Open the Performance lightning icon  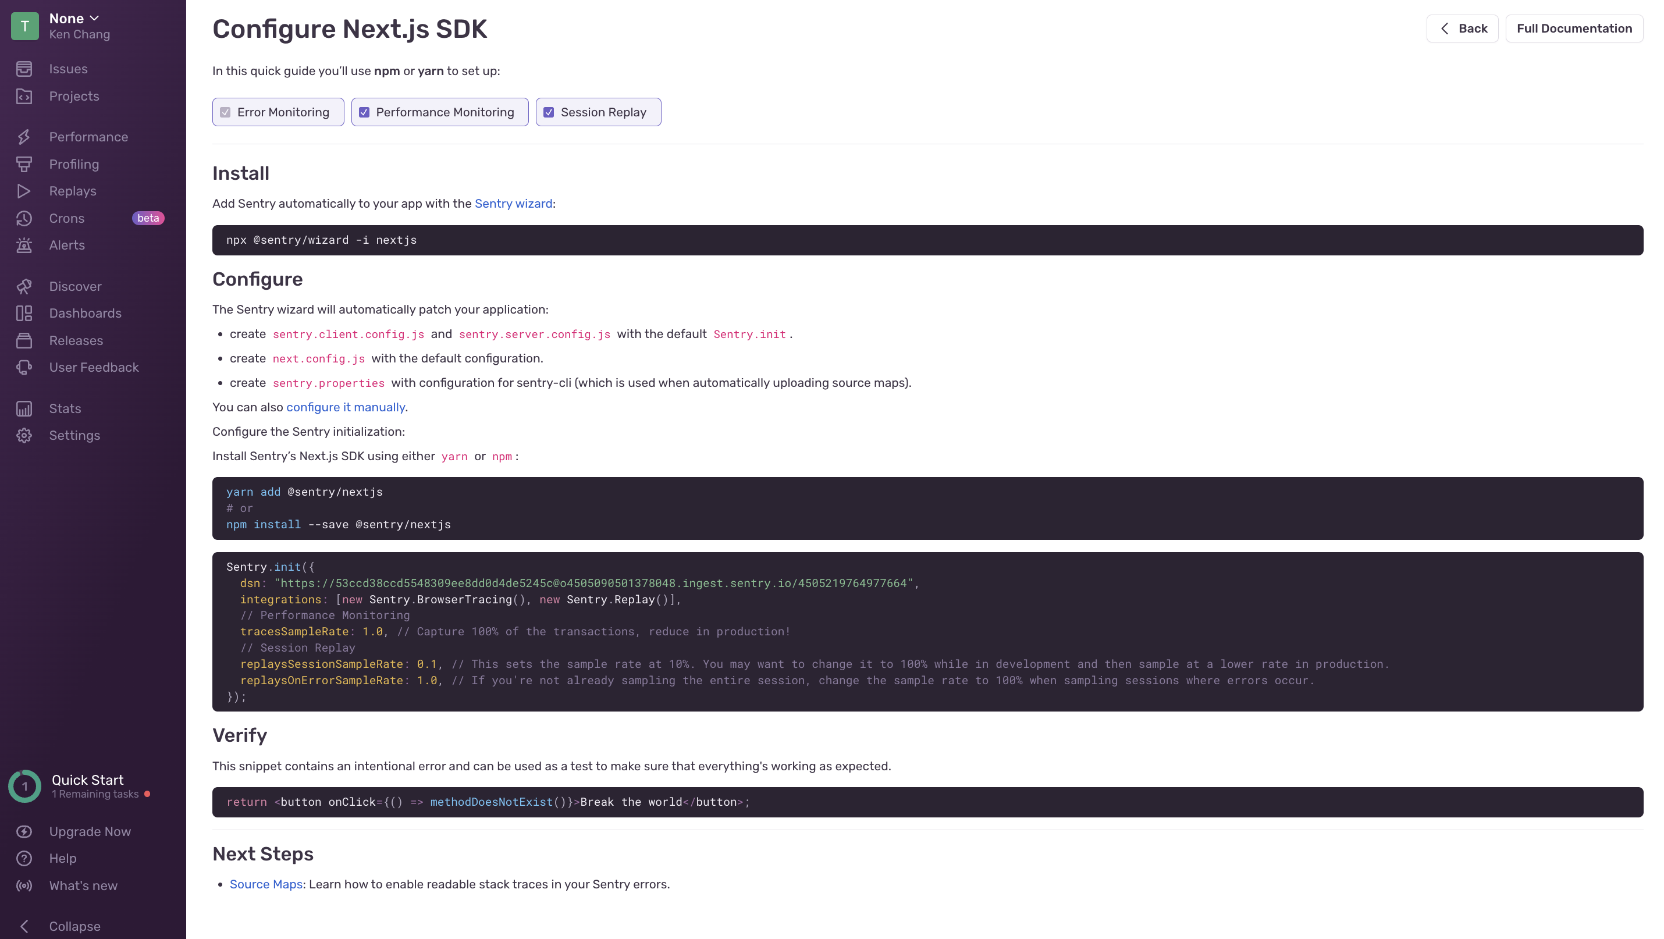click(x=24, y=137)
